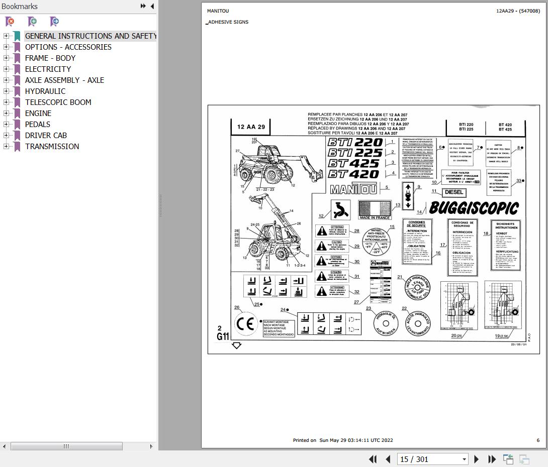Image resolution: width=548 pixels, height=467 pixels.
Task: Click the panel splitter grip handle
Action: pos(160,205)
